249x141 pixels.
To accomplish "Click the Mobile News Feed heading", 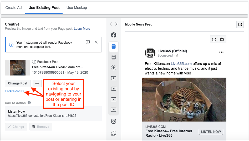I will point(139,24).
